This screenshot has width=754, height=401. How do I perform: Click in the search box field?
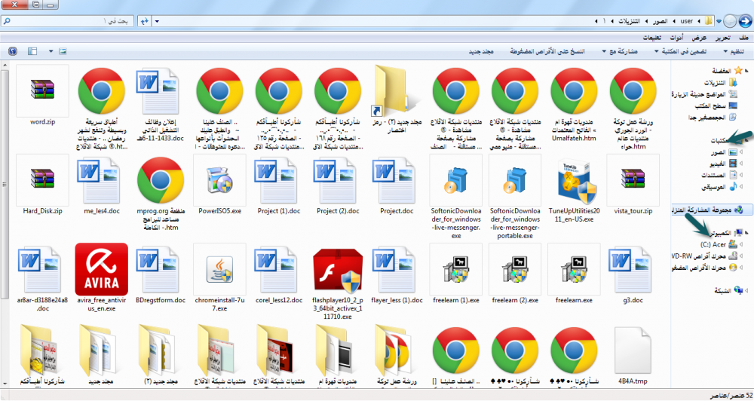(x=75, y=22)
